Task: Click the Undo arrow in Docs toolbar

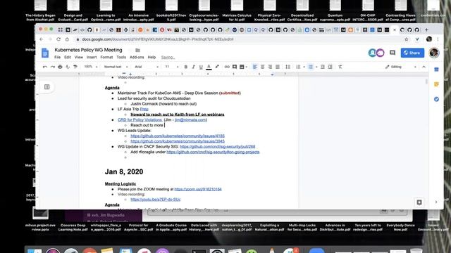Action: tap(45, 67)
